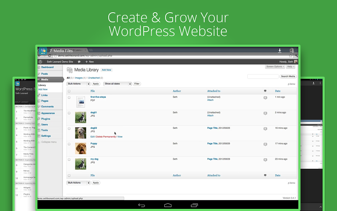
Task: Check the dog02 row checkbox
Action: (x=69, y=129)
